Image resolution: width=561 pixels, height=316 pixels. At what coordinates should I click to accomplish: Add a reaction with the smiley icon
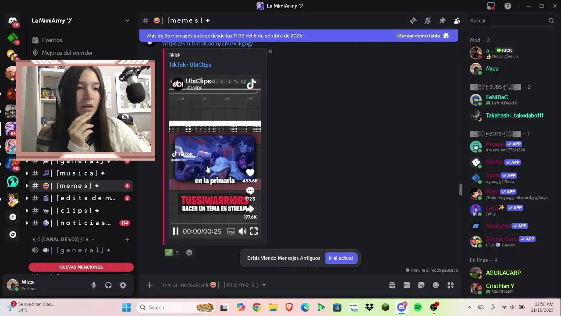pyautogui.click(x=189, y=252)
